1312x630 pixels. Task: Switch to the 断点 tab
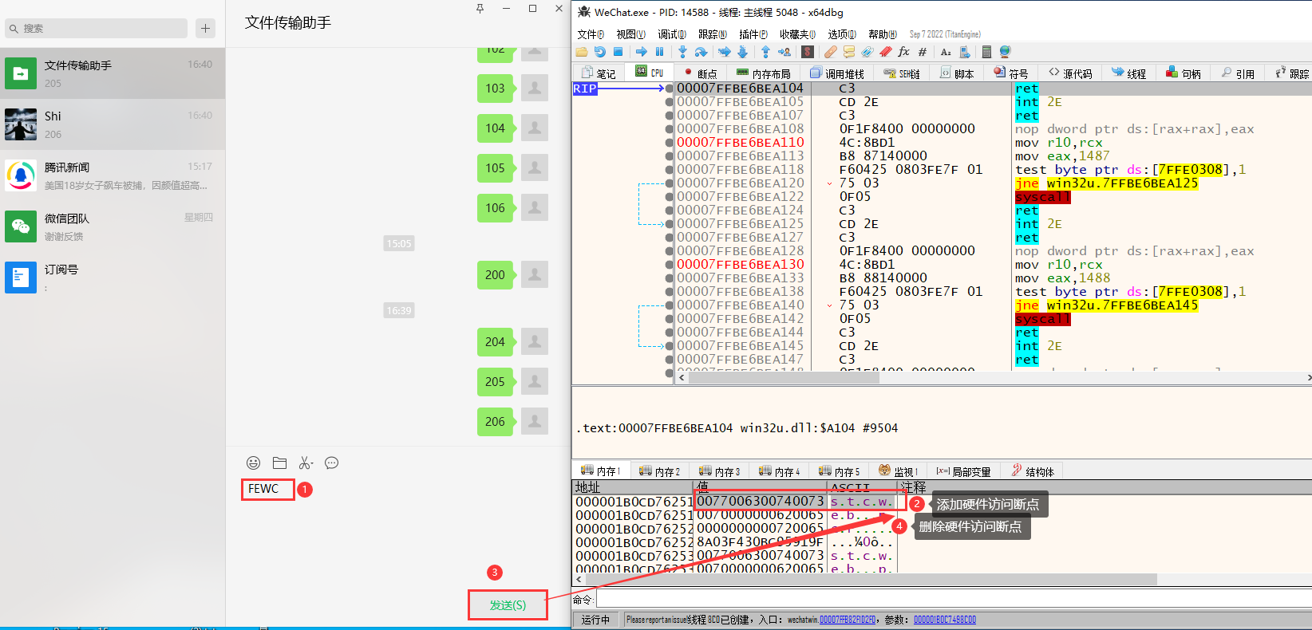point(701,73)
